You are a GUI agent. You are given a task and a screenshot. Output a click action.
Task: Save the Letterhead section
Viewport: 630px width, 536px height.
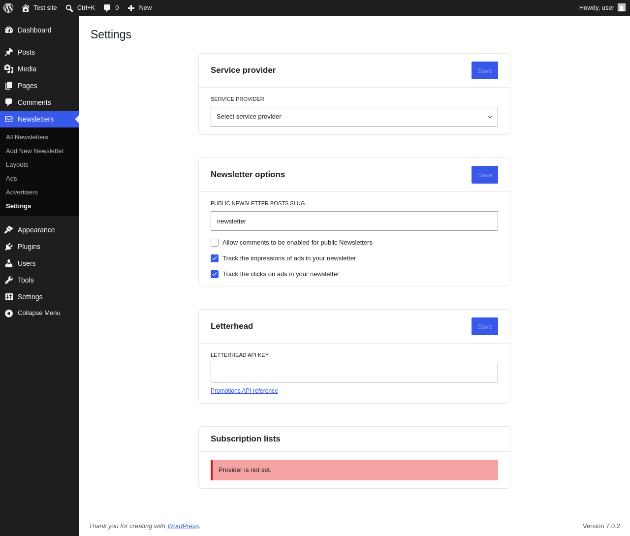click(x=485, y=326)
